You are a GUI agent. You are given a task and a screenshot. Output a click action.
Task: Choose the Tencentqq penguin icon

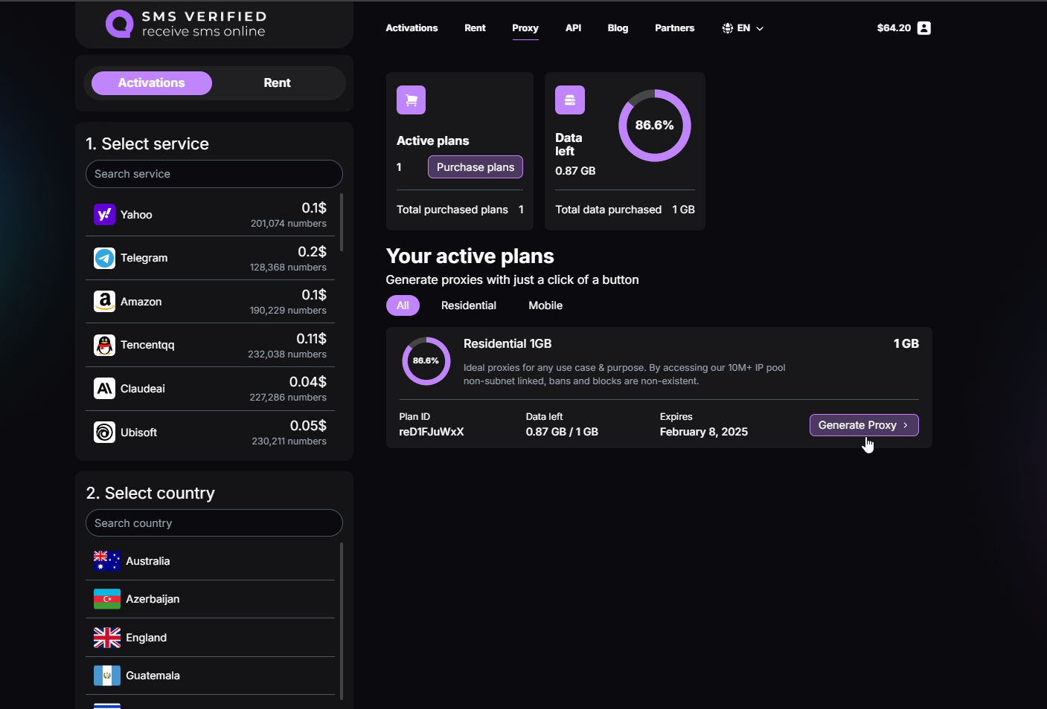click(104, 345)
